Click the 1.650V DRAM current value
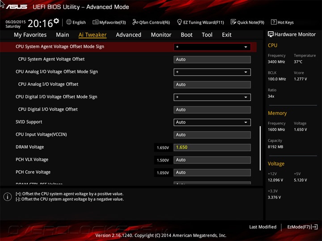 [x=163, y=148]
